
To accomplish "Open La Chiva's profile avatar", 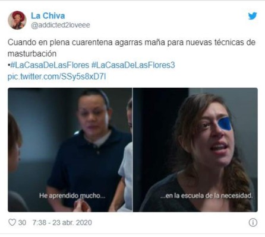I will (x=17, y=20).
